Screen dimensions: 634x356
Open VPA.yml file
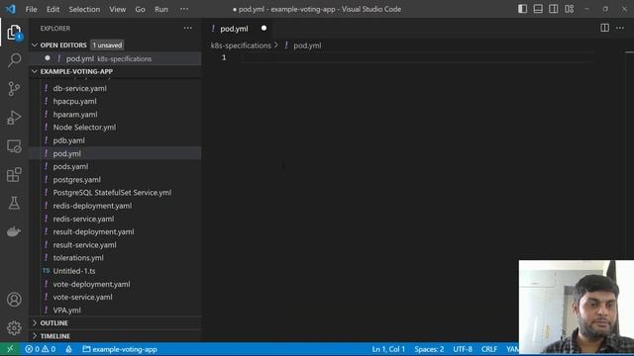tap(66, 310)
